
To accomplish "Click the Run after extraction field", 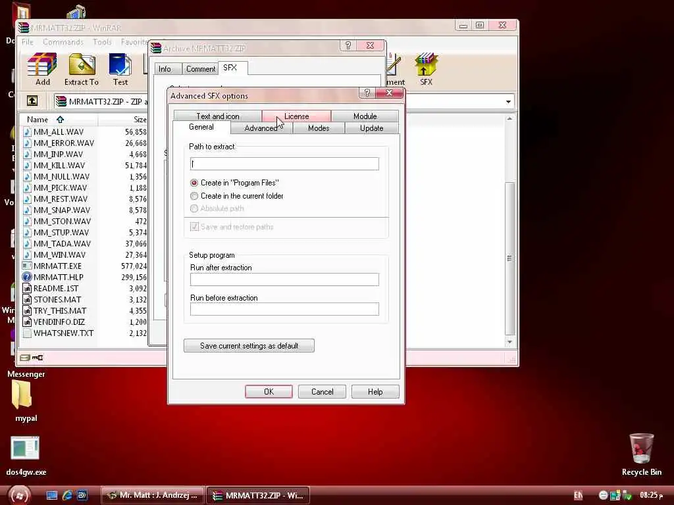I will click(284, 279).
